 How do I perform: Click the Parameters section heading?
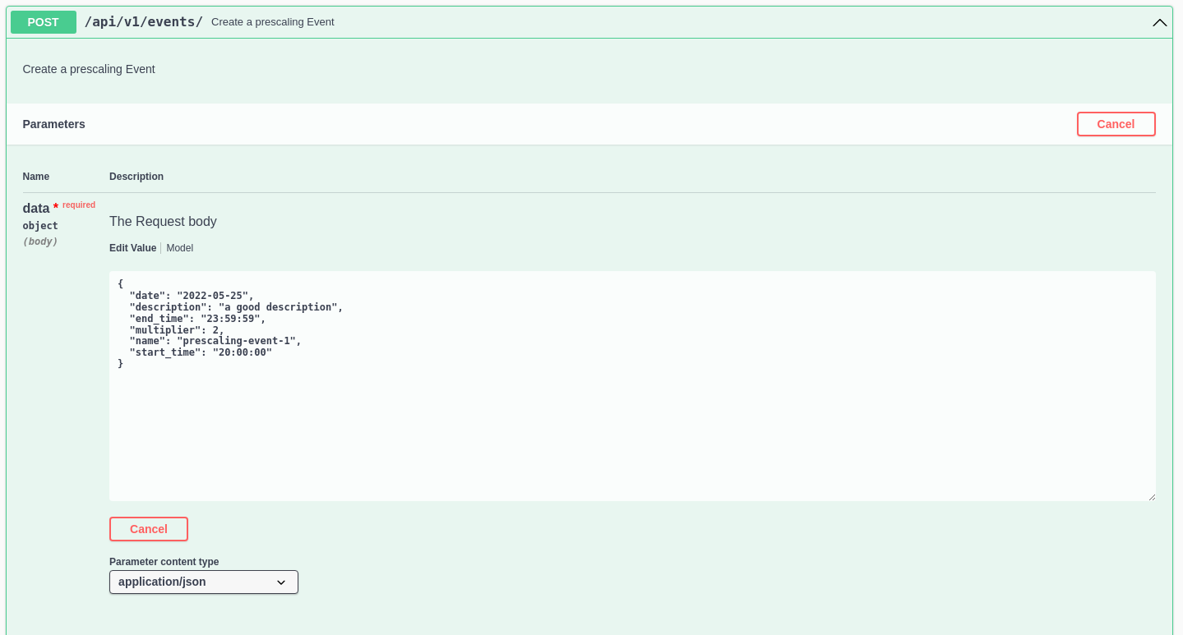coord(53,124)
